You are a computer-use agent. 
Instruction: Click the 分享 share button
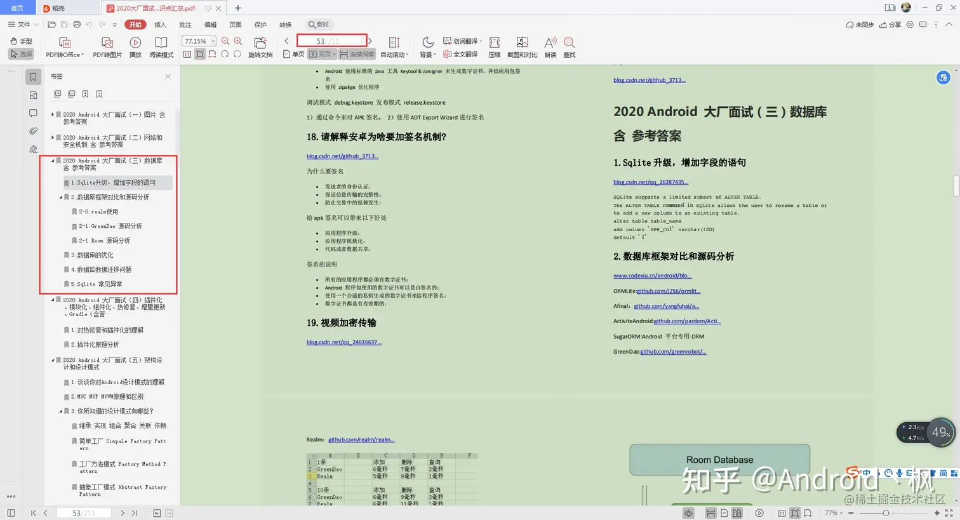point(890,25)
